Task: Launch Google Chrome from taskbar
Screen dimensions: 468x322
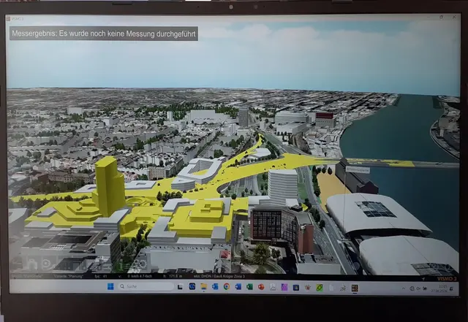Action: point(227,286)
